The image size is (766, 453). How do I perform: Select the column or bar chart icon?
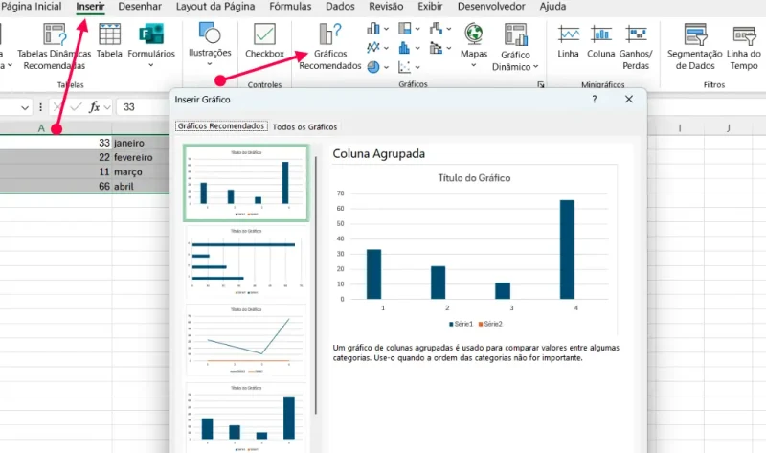click(x=373, y=29)
